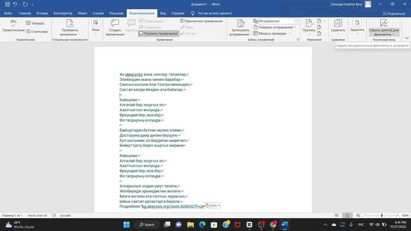
Task: Click the Undo arrow in the Quick Access Toolbar
Action: pos(15,4)
